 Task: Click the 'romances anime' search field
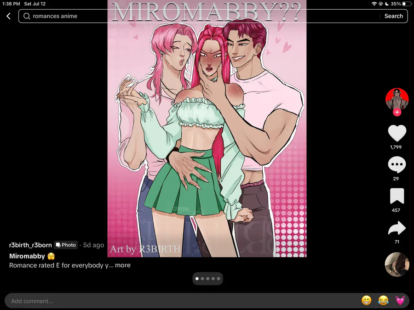click(213, 16)
